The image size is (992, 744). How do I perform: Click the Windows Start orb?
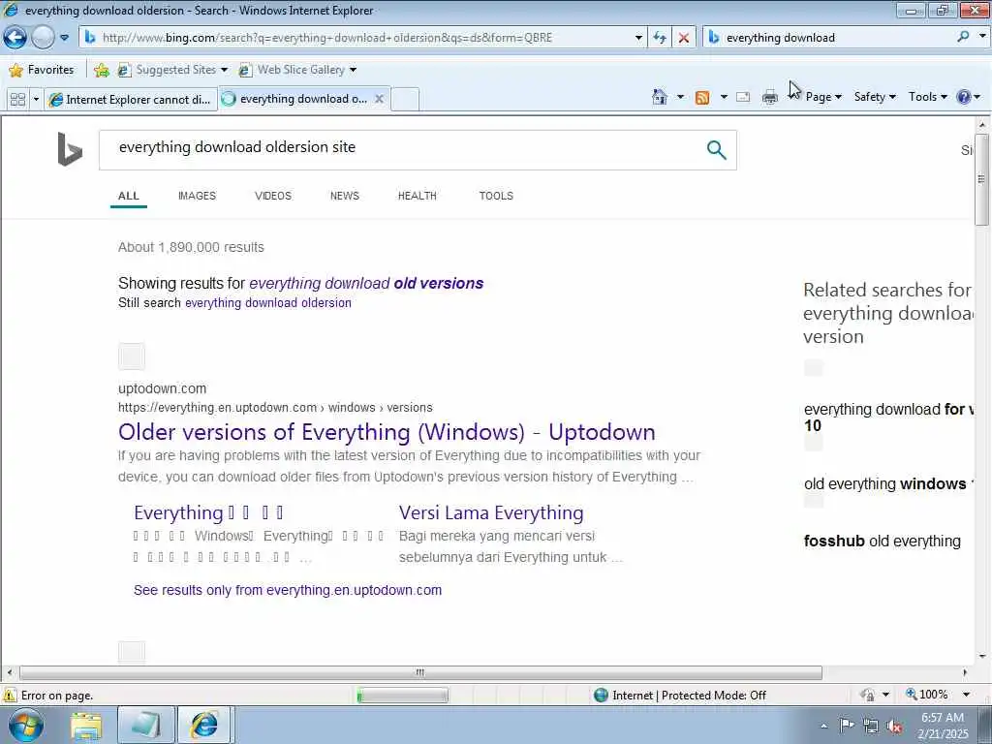click(26, 726)
